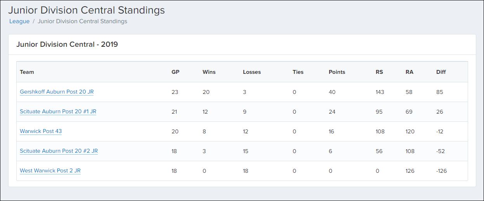Image resolution: width=484 pixels, height=201 pixels.
Task: Click the Diff column header
Action: click(x=441, y=72)
